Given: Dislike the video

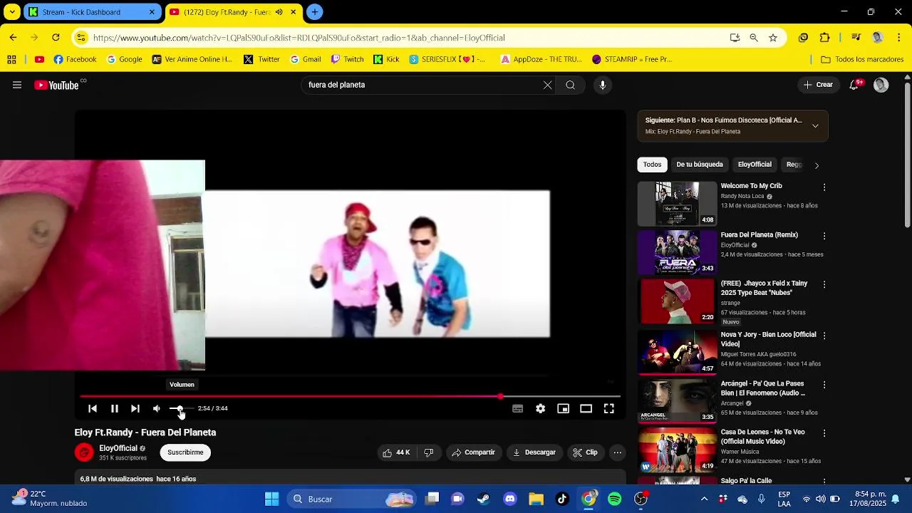Looking at the screenshot, I should click(428, 452).
